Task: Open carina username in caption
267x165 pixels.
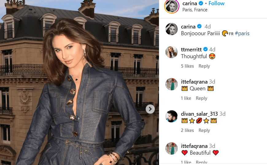Action: point(188,27)
